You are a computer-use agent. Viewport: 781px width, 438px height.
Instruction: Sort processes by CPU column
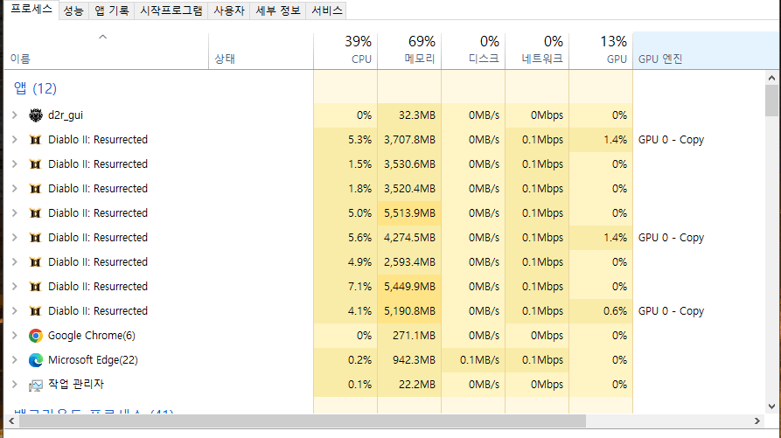tap(345, 52)
